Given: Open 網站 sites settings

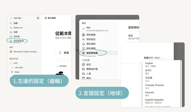Looking at the screenshot, I should (x=89, y=78).
